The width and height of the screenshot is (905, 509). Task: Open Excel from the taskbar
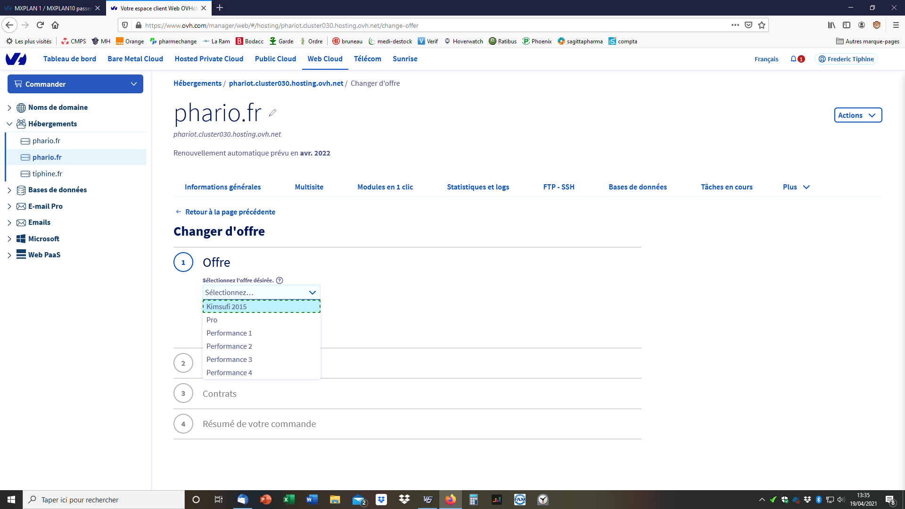[x=288, y=500]
